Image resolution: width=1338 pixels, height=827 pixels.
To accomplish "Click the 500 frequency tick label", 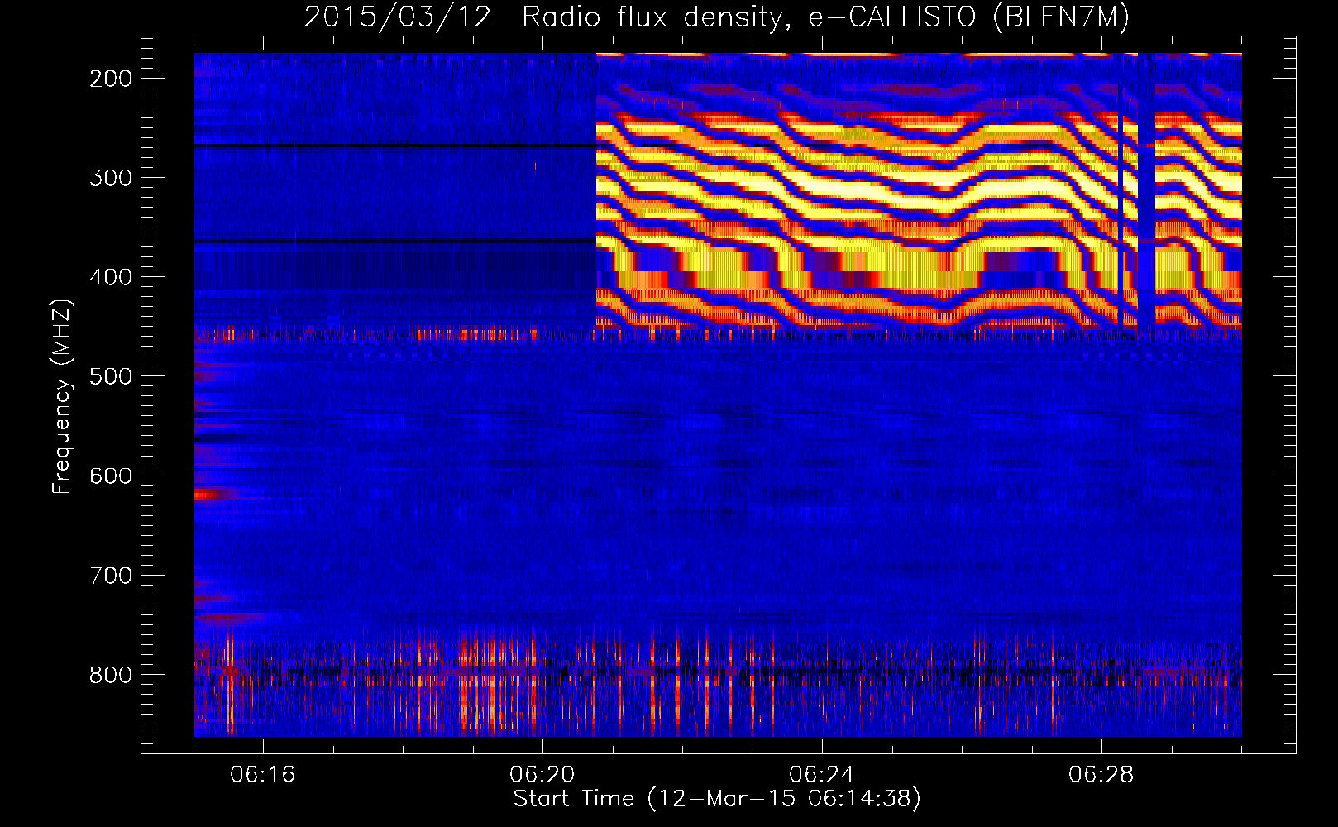I will pos(111,376).
